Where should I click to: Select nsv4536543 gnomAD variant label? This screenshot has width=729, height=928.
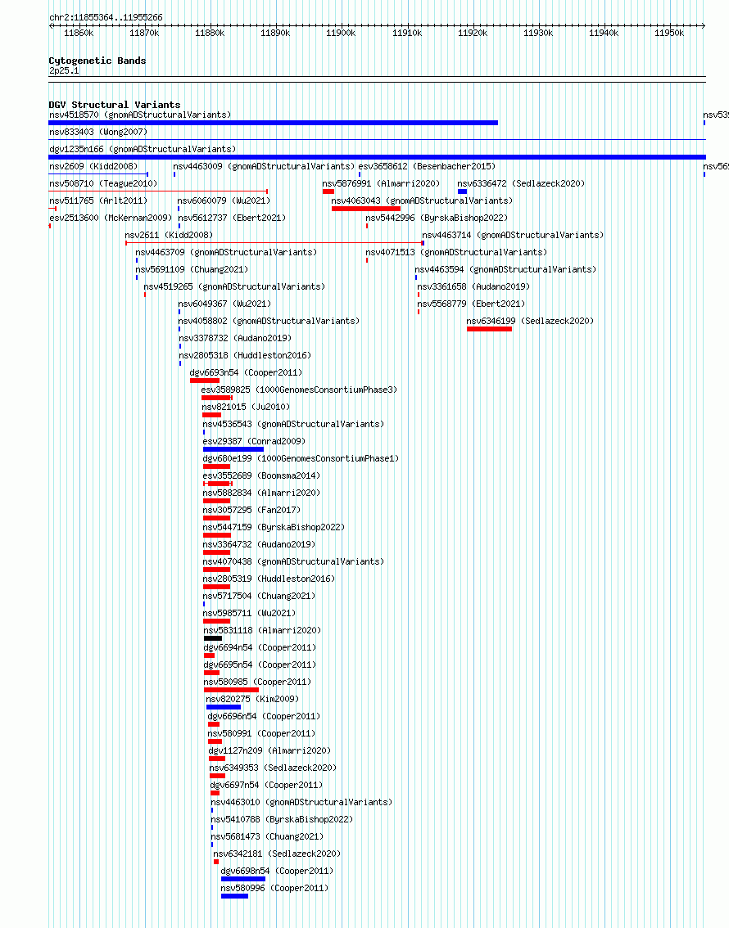point(293,424)
